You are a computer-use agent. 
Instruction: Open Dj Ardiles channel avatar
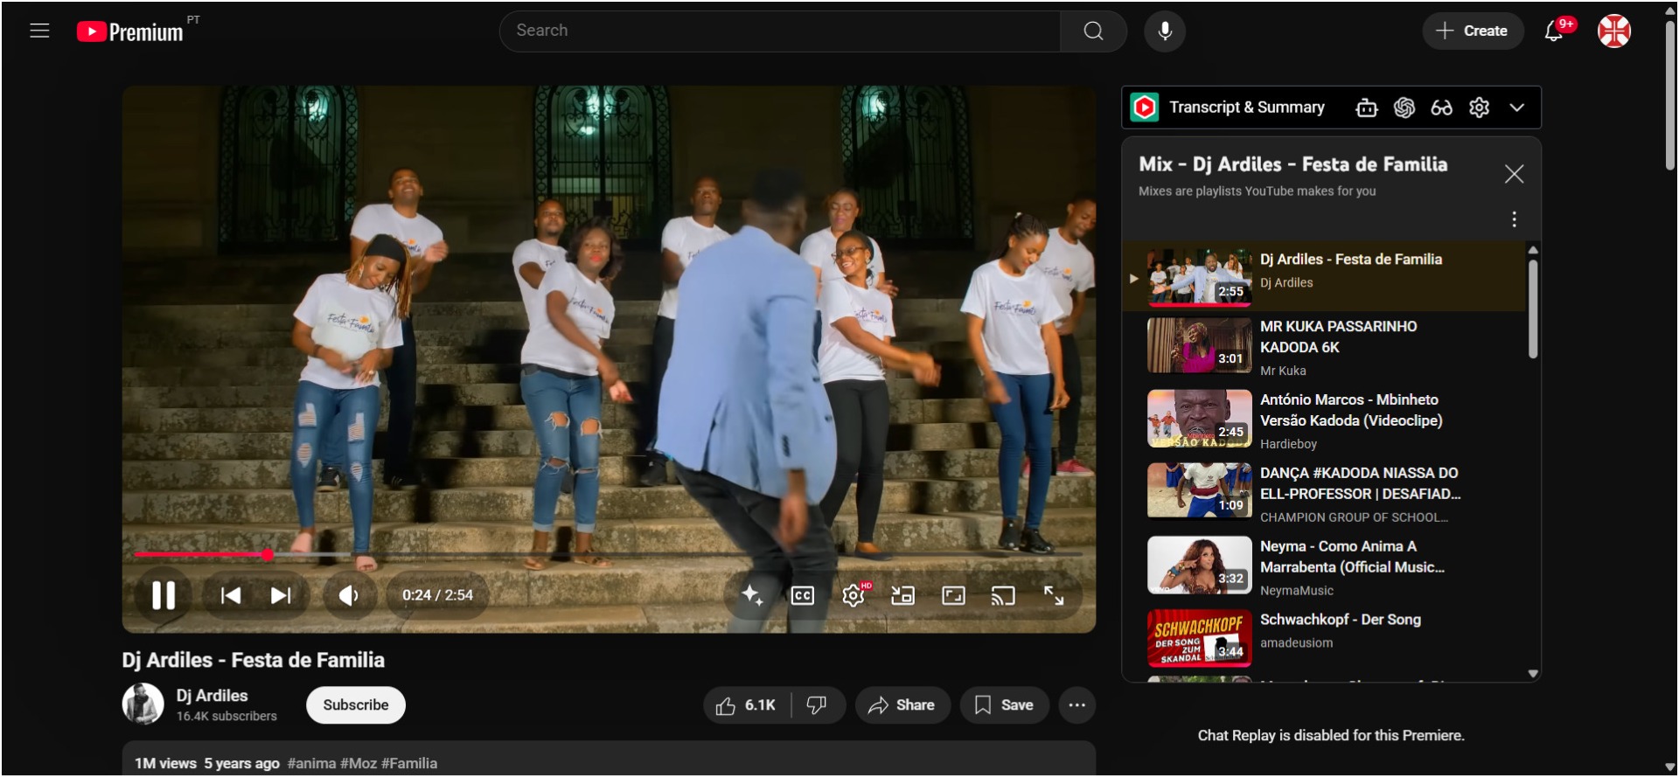tap(143, 704)
